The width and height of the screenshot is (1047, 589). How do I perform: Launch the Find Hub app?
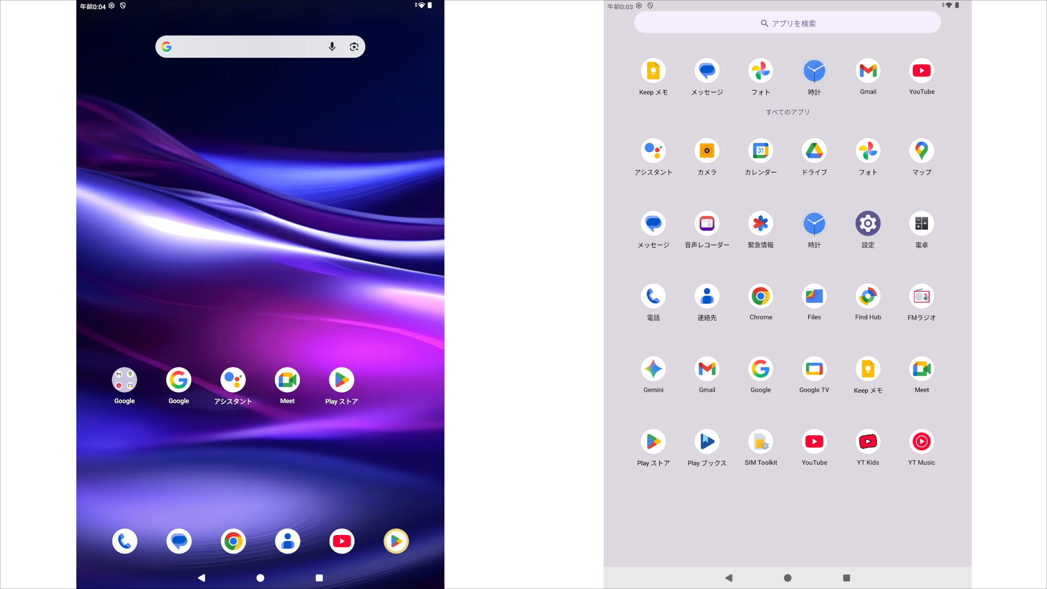tap(868, 297)
